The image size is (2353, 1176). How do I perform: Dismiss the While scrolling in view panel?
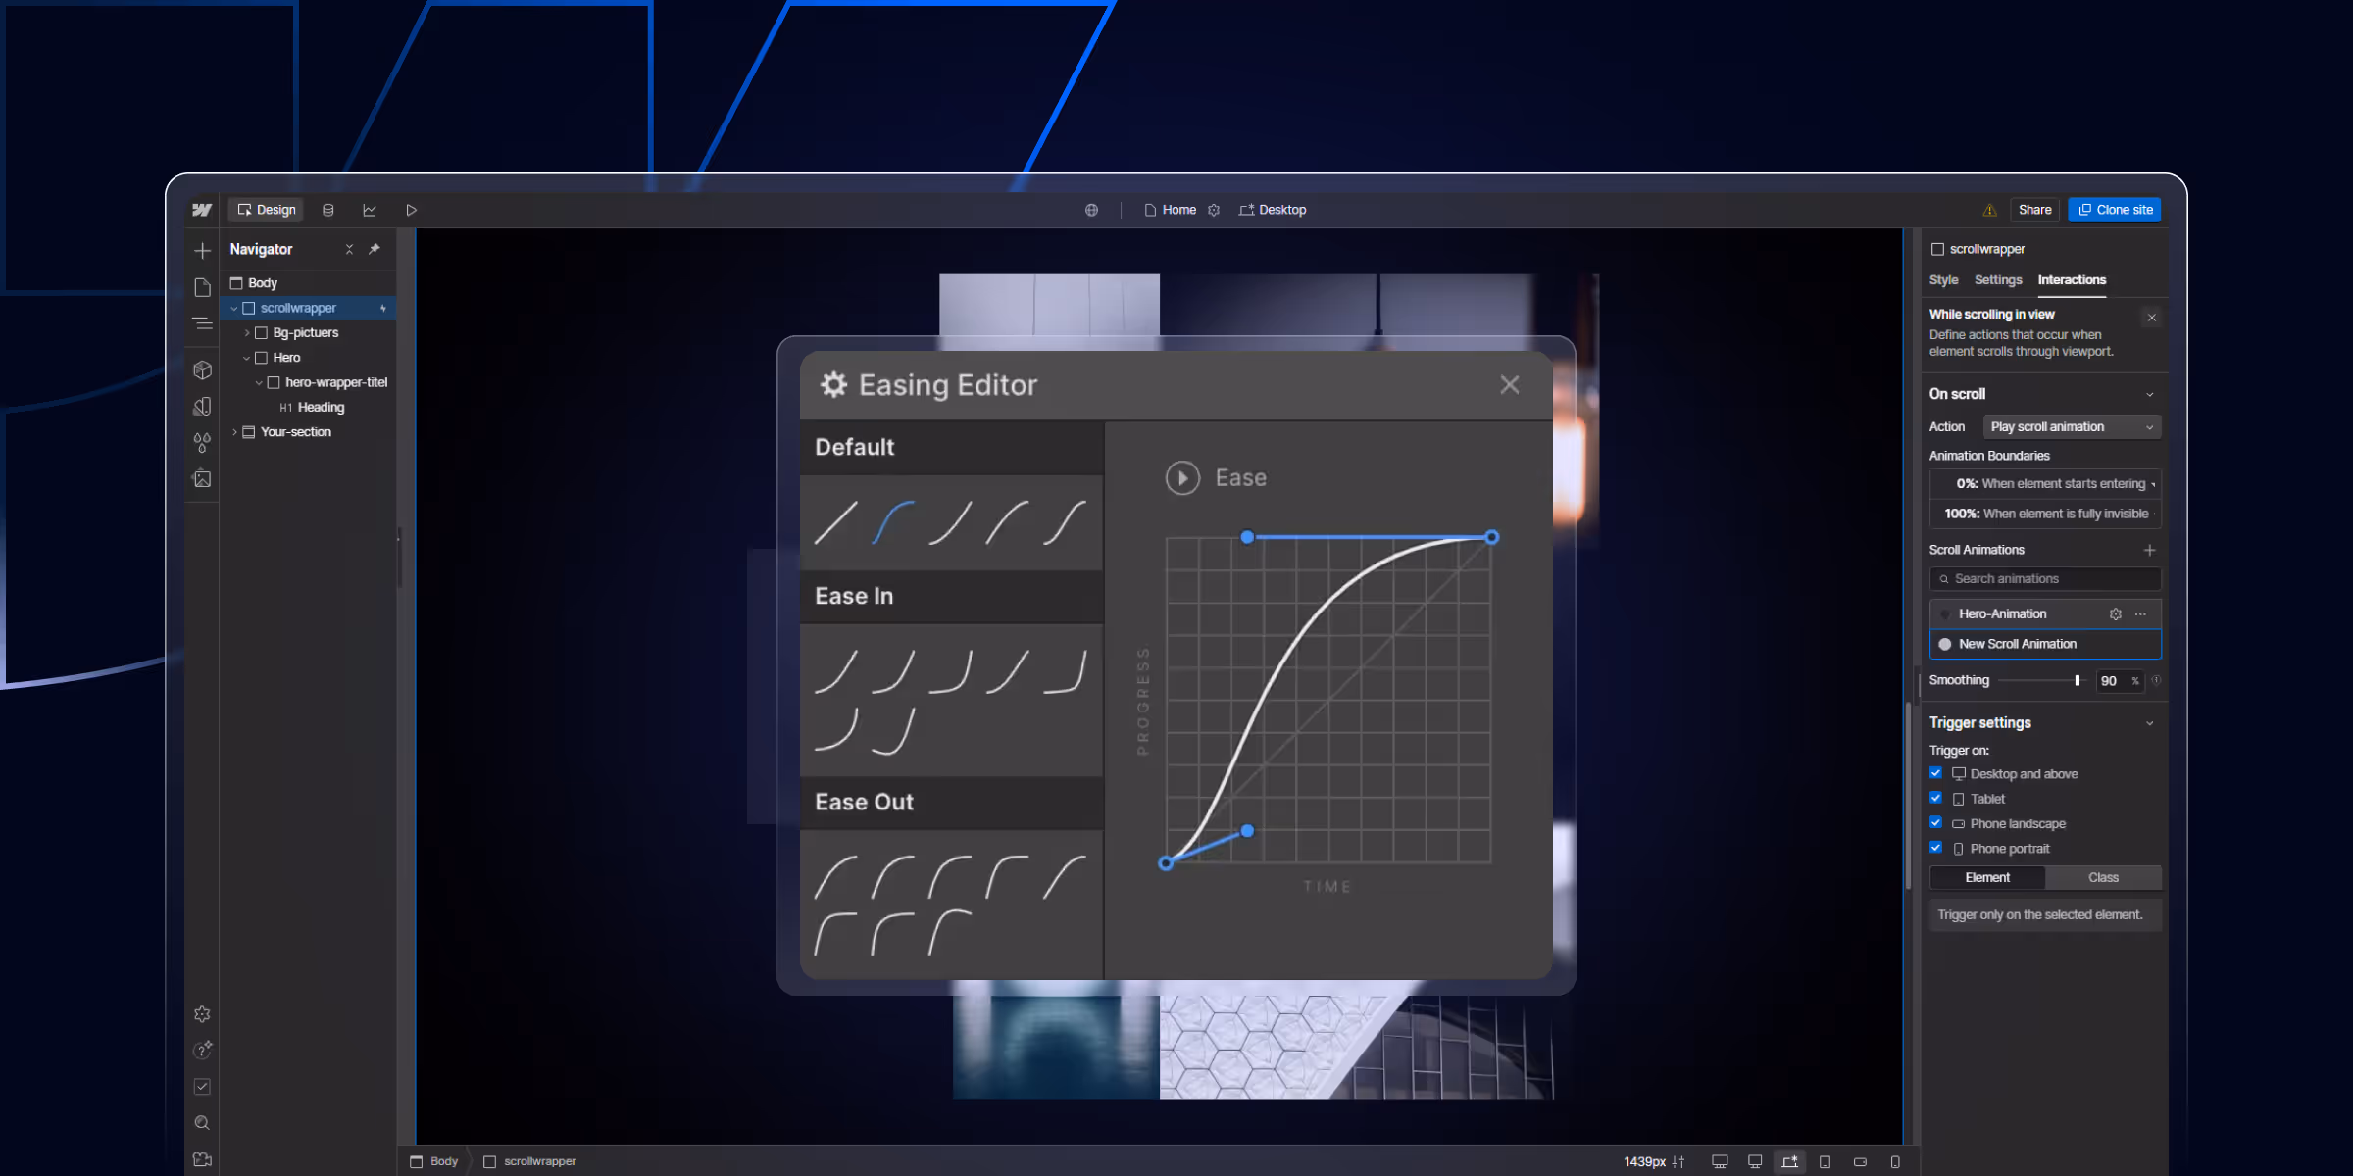point(2152,318)
